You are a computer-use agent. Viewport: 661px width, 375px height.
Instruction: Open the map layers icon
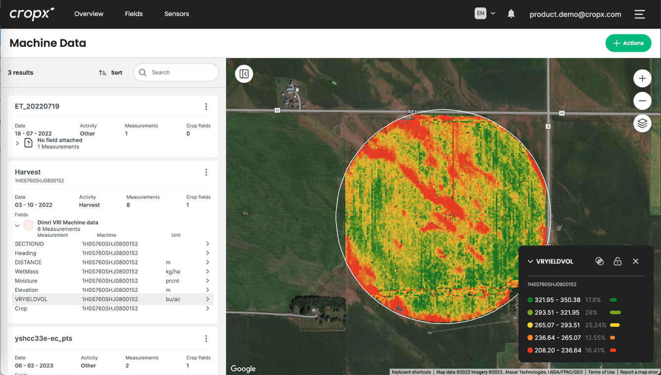pyautogui.click(x=642, y=123)
